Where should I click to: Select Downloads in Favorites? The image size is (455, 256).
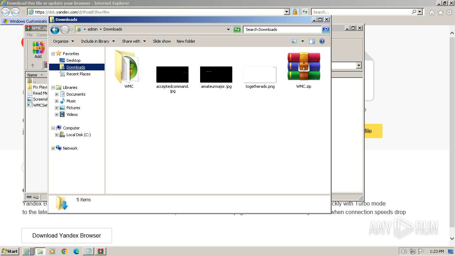pyautogui.click(x=76, y=67)
